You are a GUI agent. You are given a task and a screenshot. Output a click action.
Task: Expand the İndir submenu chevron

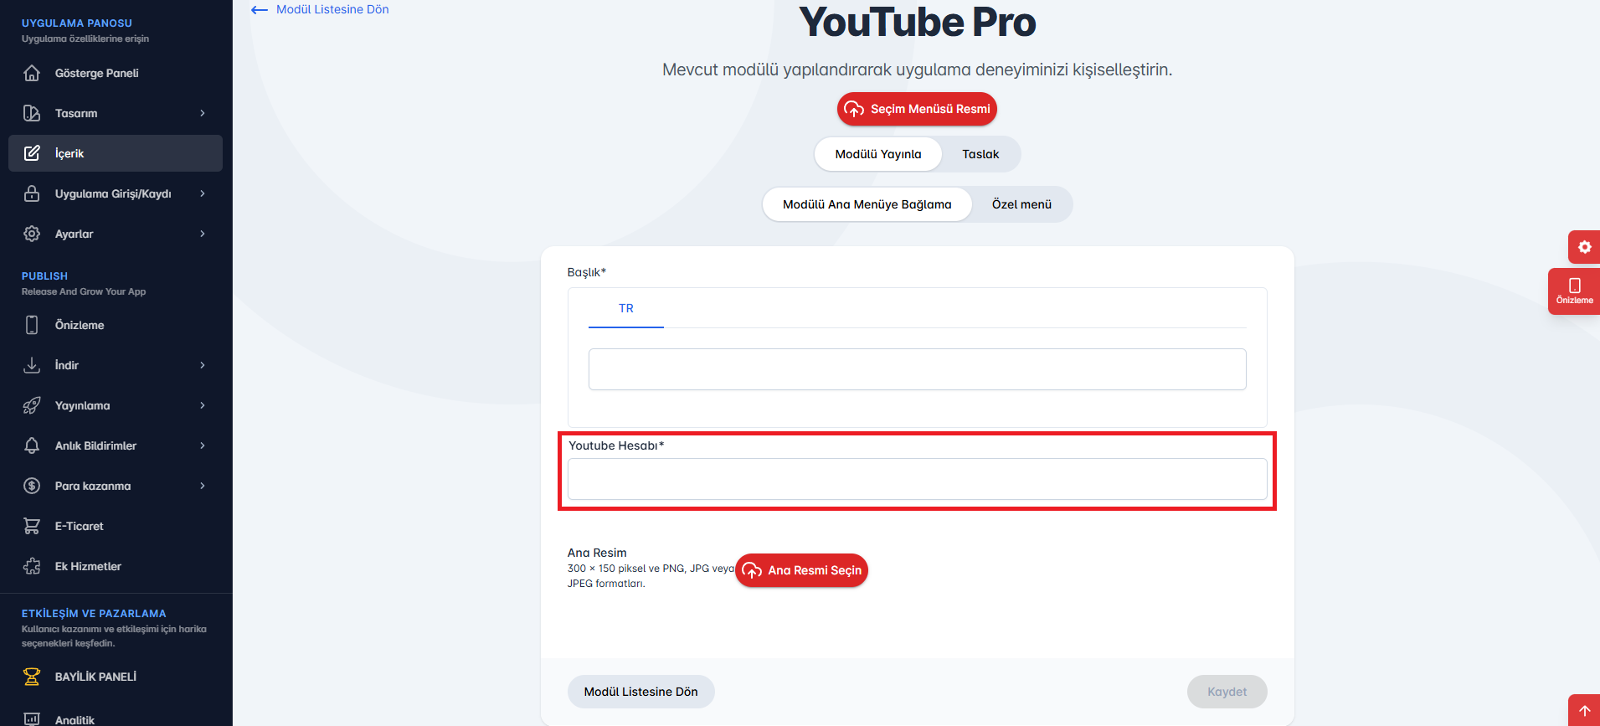tap(203, 365)
